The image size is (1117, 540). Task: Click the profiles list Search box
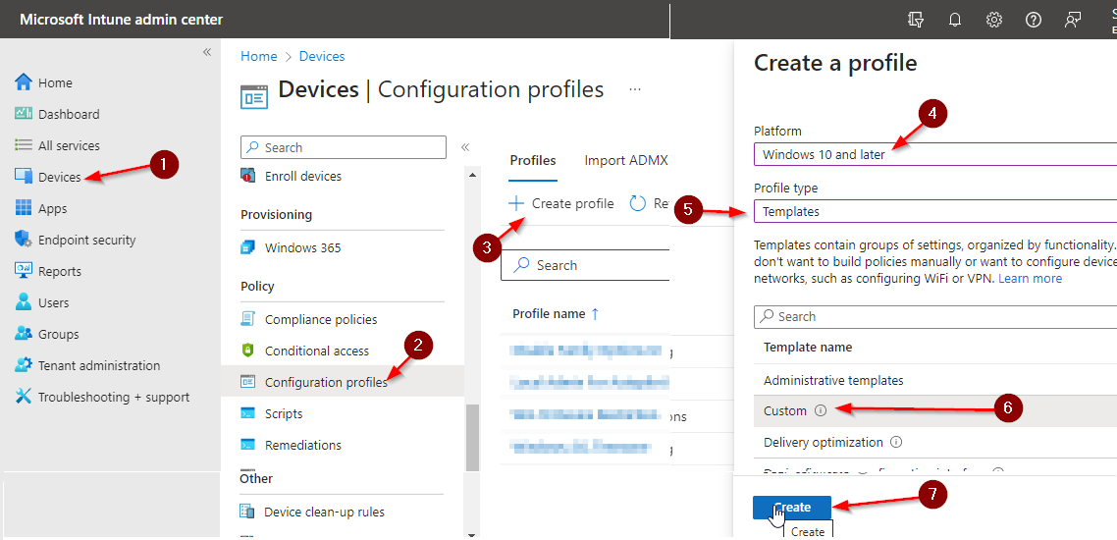point(585,265)
